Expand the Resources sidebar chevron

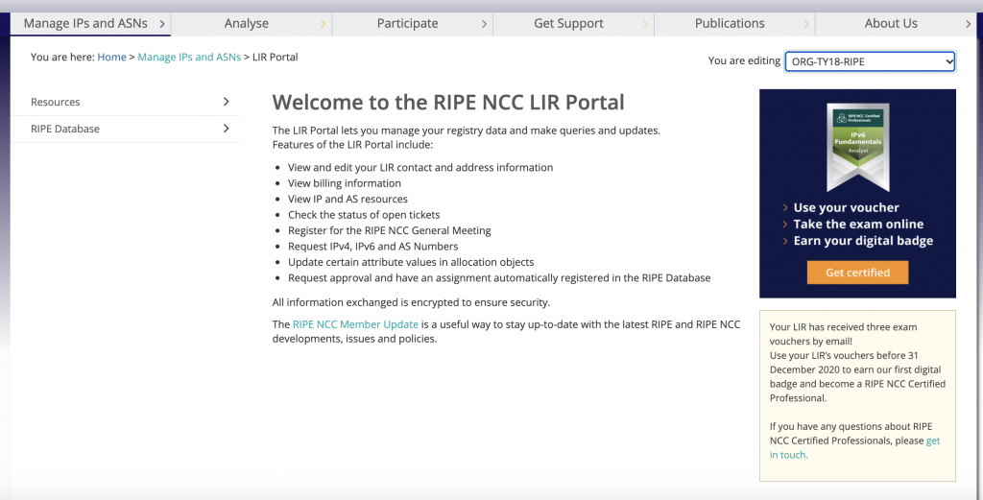click(x=227, y=102)
